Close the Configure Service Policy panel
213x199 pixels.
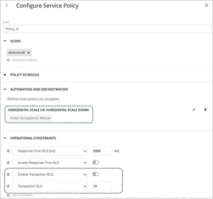click(x=206, y=5)
